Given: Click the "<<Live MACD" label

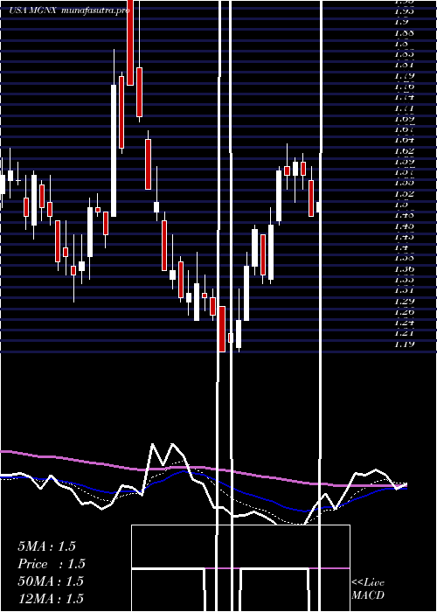Looking at the screenshot, I should [368, 589].
